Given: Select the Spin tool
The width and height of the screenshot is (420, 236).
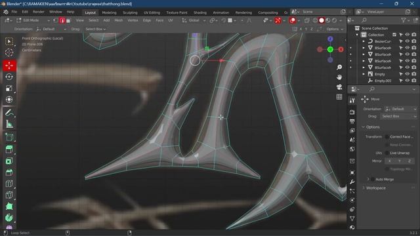Looking at the screenshot, I should 9,218.
